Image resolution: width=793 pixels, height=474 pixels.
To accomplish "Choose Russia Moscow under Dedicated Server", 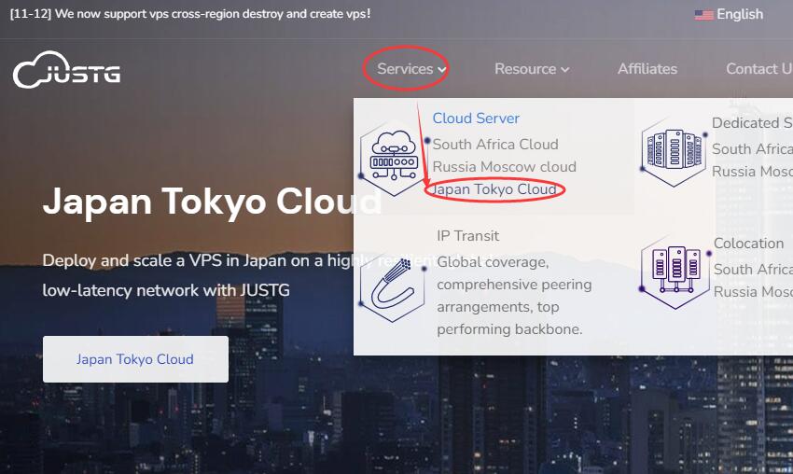I will [752, 172].
